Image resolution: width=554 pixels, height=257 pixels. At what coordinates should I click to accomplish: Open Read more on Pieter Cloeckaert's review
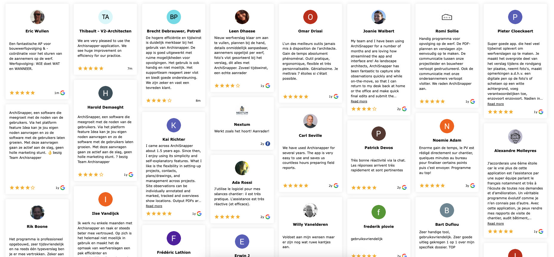[495, 104]
